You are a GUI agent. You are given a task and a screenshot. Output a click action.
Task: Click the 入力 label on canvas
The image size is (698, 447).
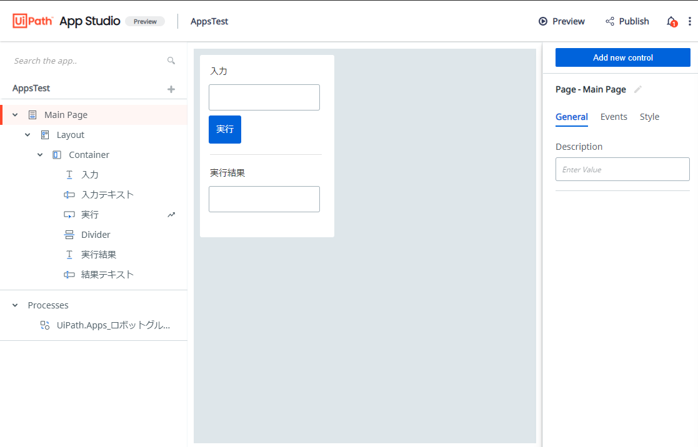coord(219,71)
